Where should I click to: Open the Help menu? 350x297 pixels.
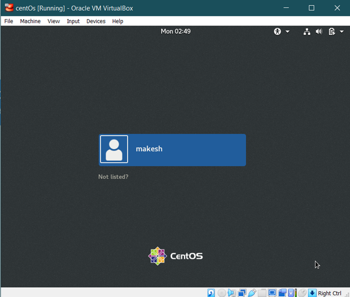click(x=118, y=21)
